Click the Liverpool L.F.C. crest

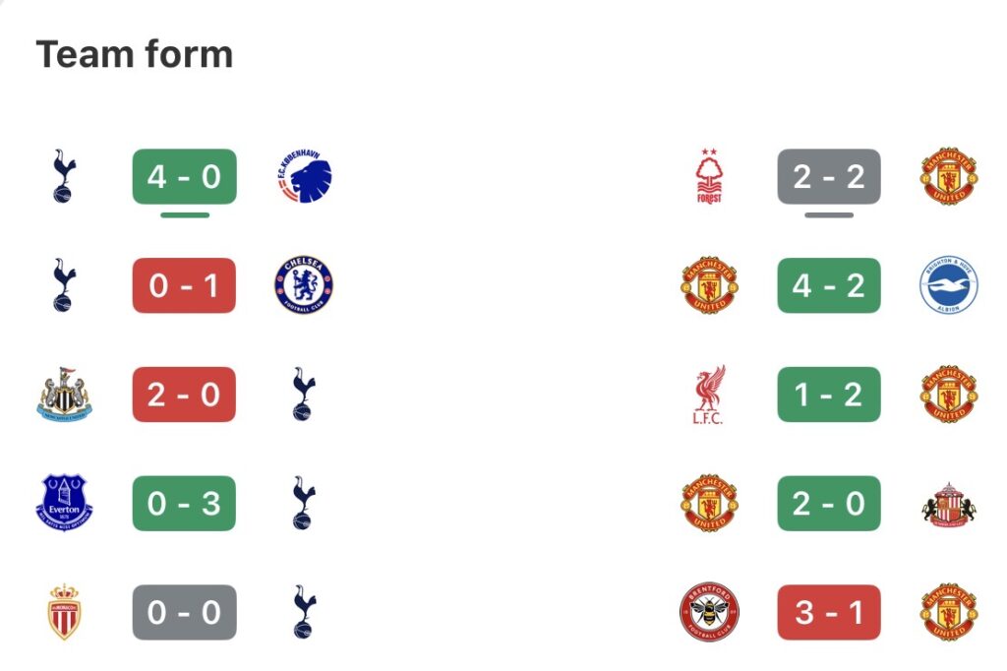click(709, 395)
